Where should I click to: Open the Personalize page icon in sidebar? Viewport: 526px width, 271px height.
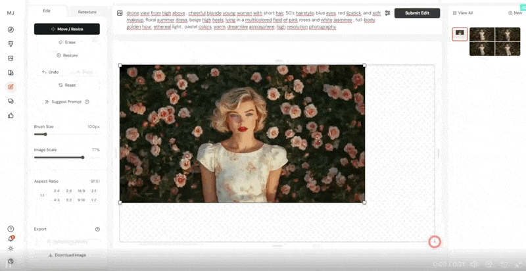pos(11,72)
